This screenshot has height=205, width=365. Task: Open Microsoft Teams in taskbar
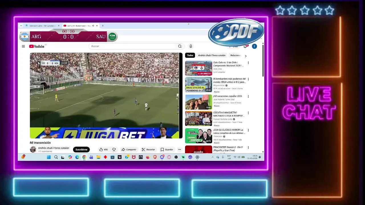[91, 157]
